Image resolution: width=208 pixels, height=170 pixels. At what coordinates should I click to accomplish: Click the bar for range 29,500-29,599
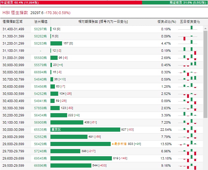(x=71, y=166)
